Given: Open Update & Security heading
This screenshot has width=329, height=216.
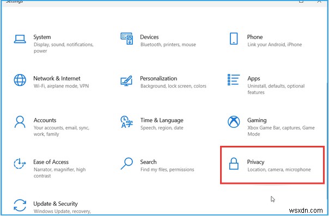Looking at the screenshot, I should click(56, 204).
